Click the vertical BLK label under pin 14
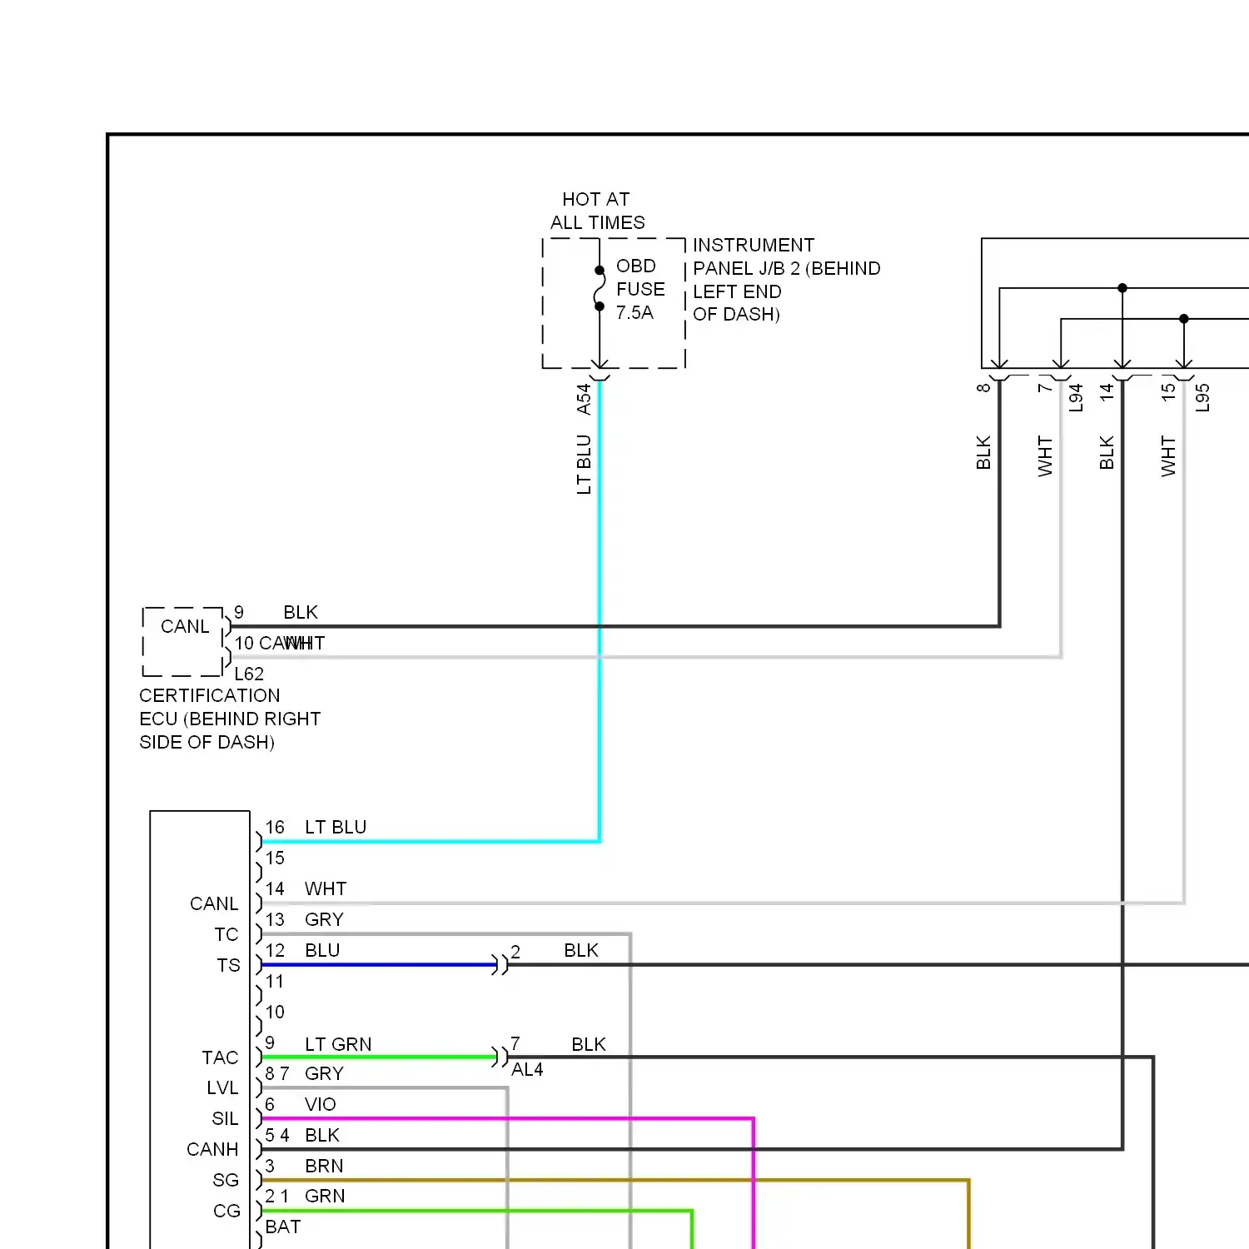Screen dimensions: 1249x1249 [x=1107, y=452]
